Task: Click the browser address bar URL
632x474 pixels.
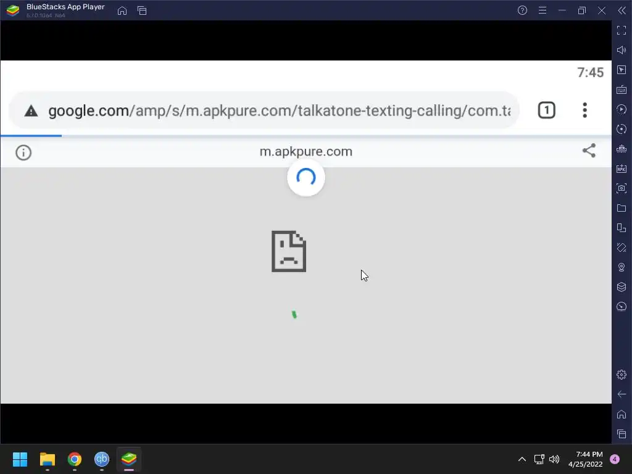Action: tap(280, 110)
